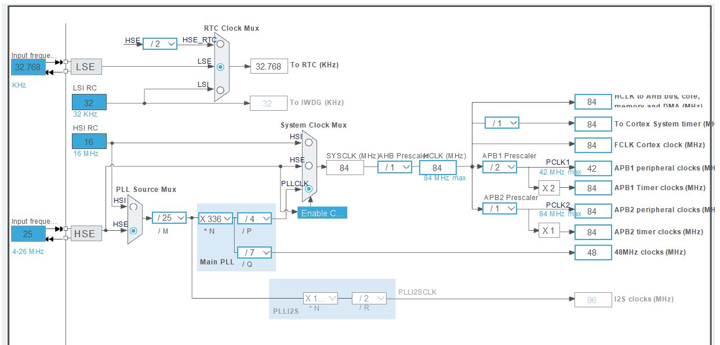720x345 pixels.
Task: Choose HSI in System Clock Mux
Action: [308, 142]
